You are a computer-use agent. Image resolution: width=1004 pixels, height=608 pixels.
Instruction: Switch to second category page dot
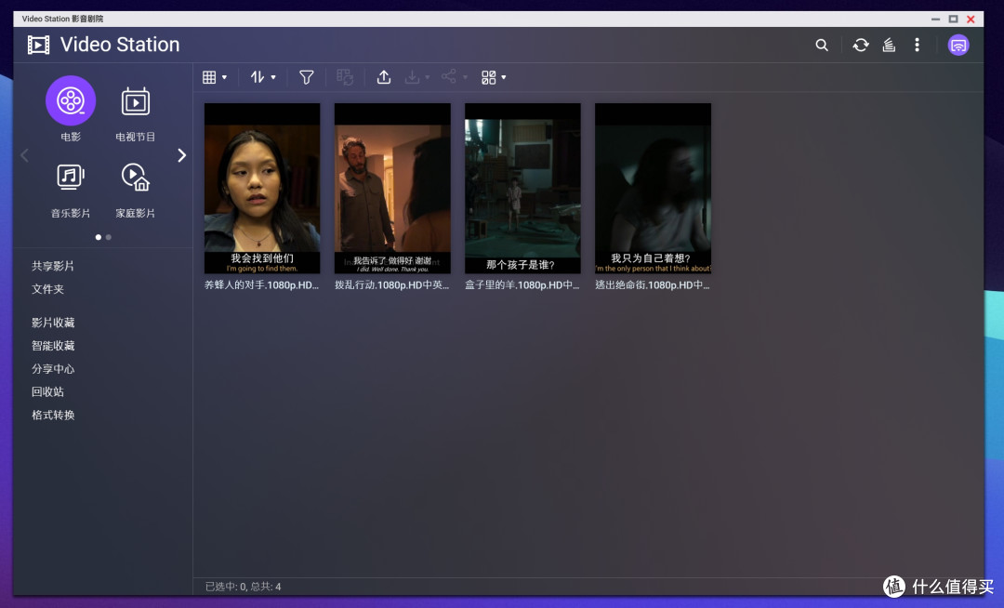click(108, 237)
